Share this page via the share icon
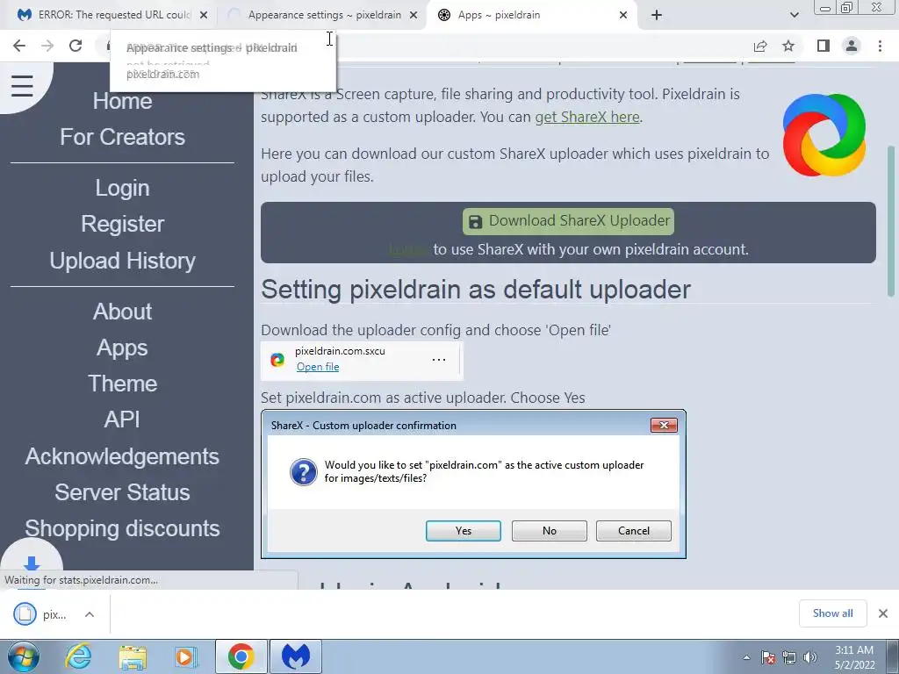 pyautogui.click(x=760, y=46)
